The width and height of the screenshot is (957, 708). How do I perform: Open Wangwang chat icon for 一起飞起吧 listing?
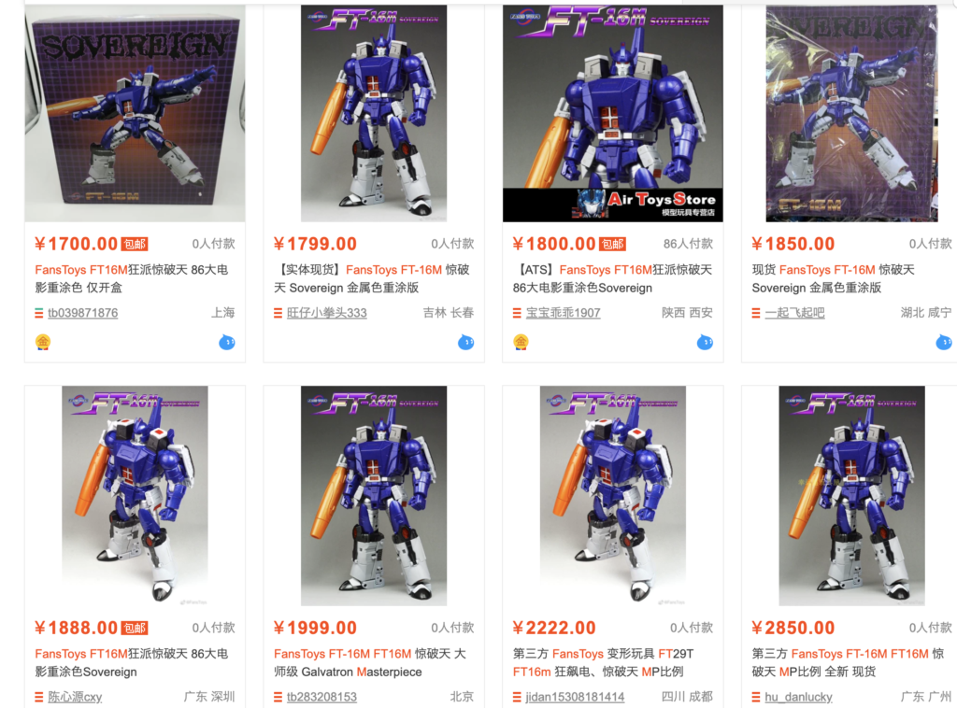click(x=944, y=342)
